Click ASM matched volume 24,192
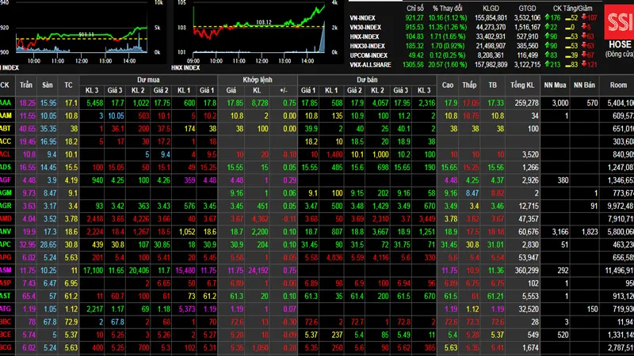The width and height of the screenshot is (634, 356). [x=257, y=271]
